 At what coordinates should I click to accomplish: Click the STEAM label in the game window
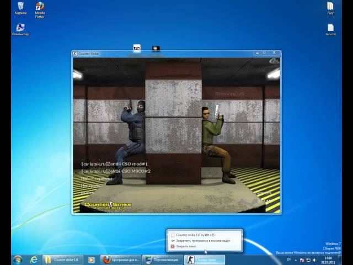[x=265, y=200]
